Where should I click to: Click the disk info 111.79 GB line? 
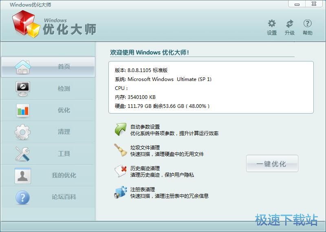tap(162, 106)
